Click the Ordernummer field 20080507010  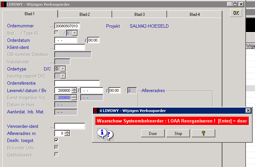[x=67, y=26]
